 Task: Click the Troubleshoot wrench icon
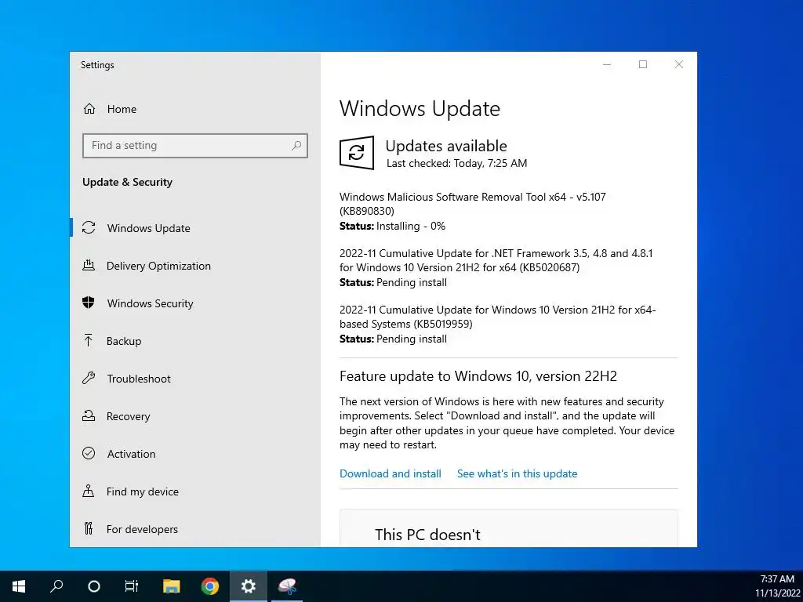89,379
